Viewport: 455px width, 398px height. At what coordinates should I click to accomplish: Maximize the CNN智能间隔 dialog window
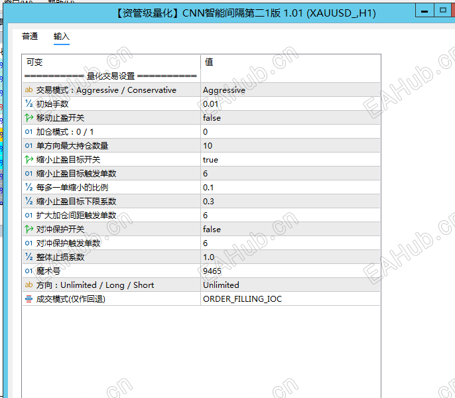443,11
